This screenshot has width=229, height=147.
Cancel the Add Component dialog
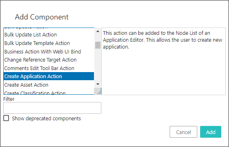point(183,132)
